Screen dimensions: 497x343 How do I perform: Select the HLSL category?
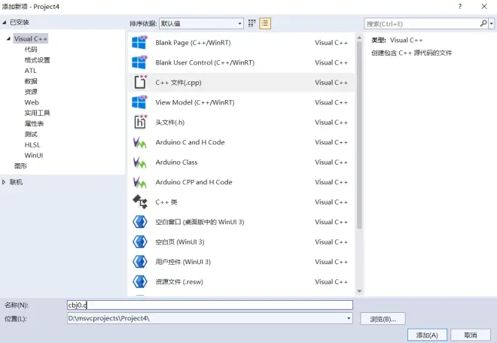pyautogui.click(x=32, y=144)
